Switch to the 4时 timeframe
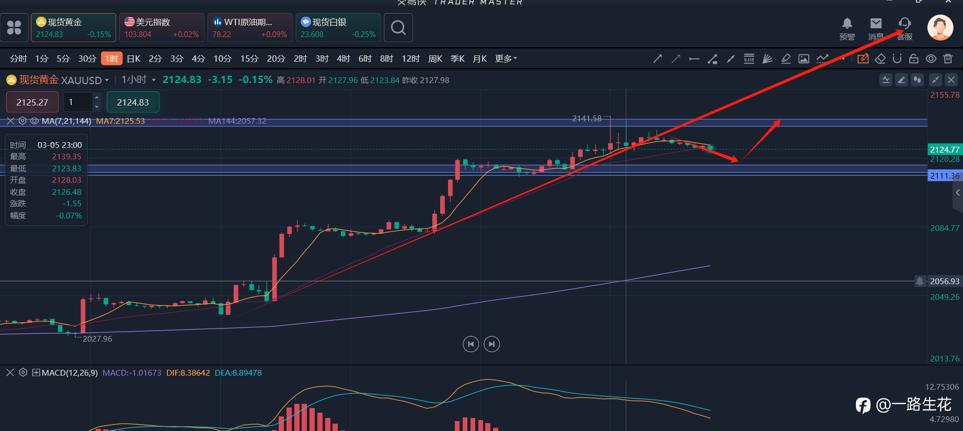 [343, 59]
